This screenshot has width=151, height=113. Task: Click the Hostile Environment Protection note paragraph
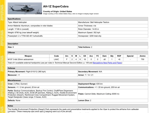tap(73, 110)
